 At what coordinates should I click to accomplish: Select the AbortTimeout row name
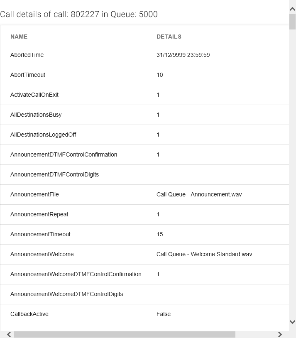click(28, 75)
